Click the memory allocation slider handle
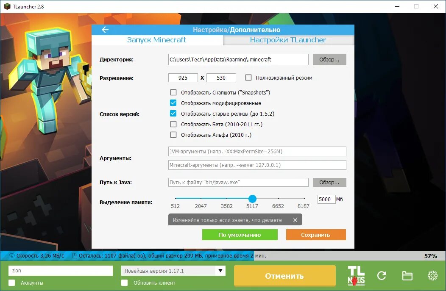446x291 pixels. 252,199
